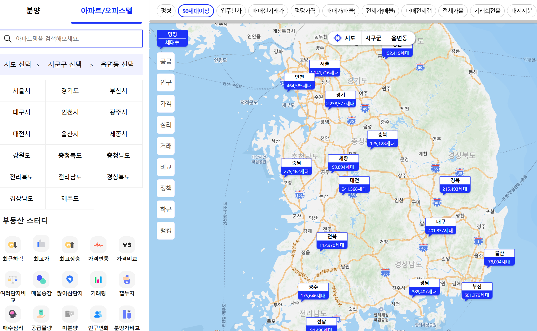Expand the 읍면동 선택 breadcrumb step
This screenshot has height=331, width=537.
tap(117, 64)
